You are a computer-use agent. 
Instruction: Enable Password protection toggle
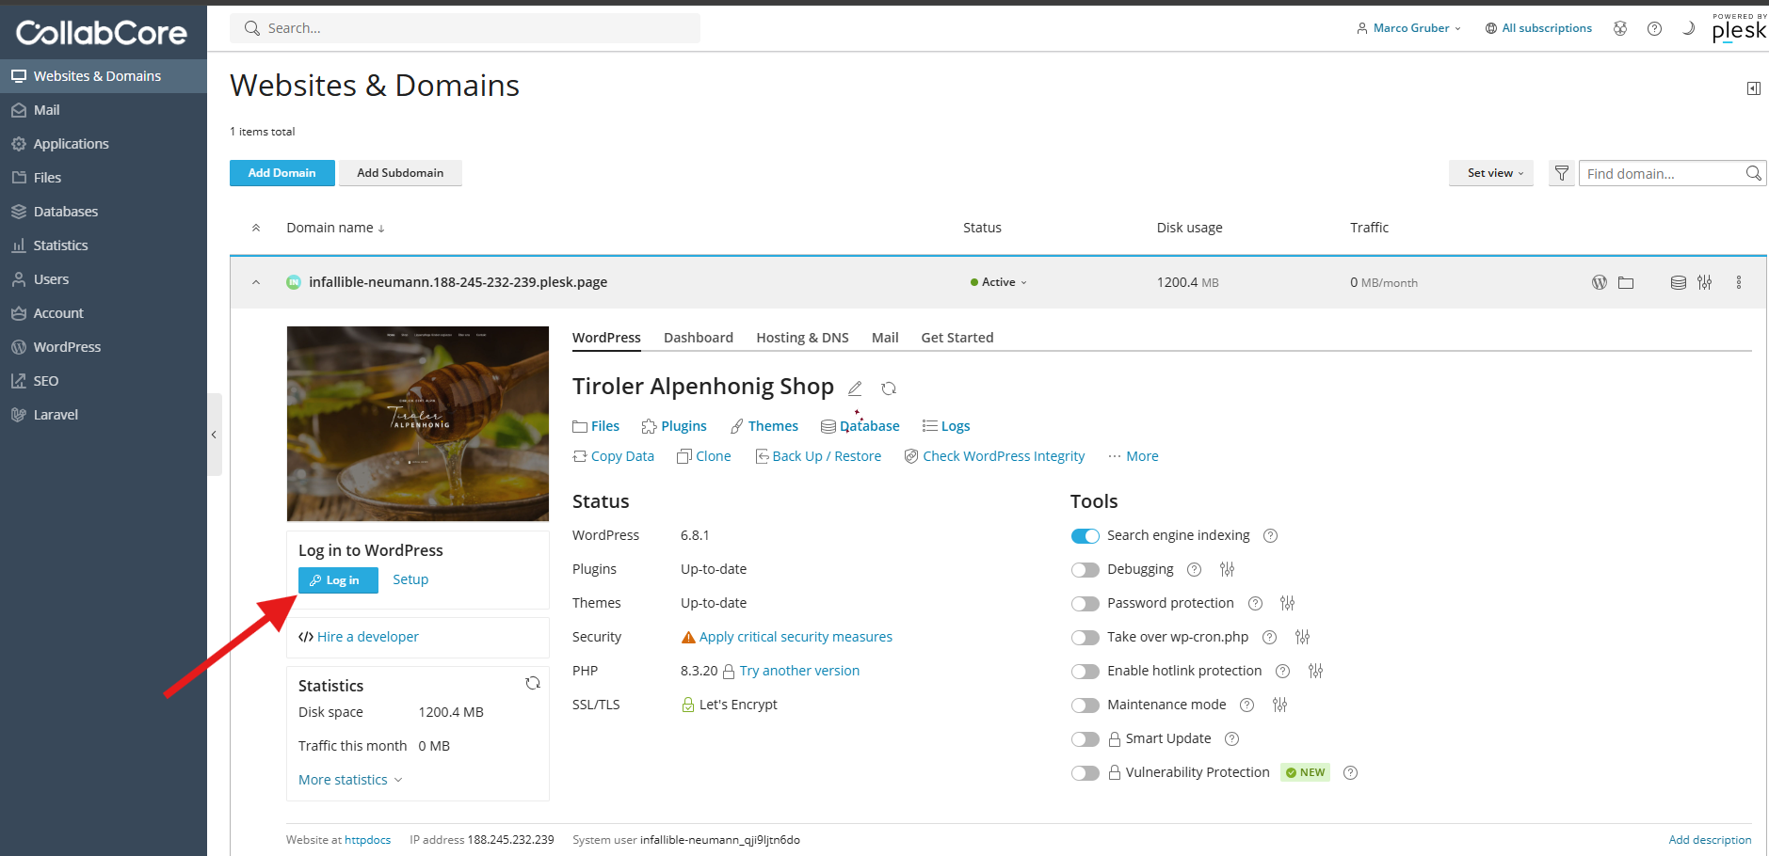(x=1085, y=604)
